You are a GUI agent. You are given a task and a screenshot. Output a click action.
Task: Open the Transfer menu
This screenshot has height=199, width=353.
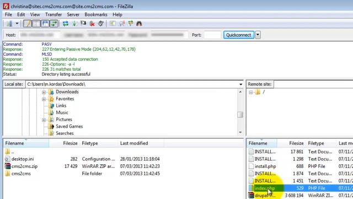pyautogui.click(x=54, y=15)
